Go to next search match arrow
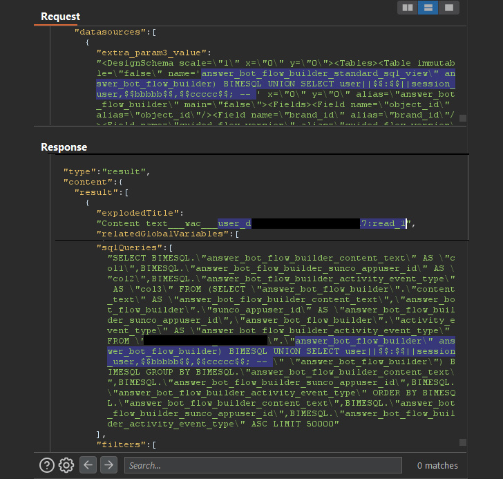The height and width of the screenshot is (479, 503). (108, 465)
